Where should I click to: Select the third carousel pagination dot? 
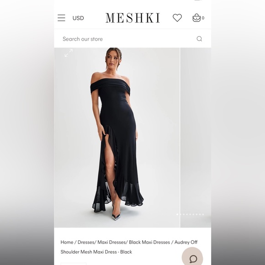point(184,214)
